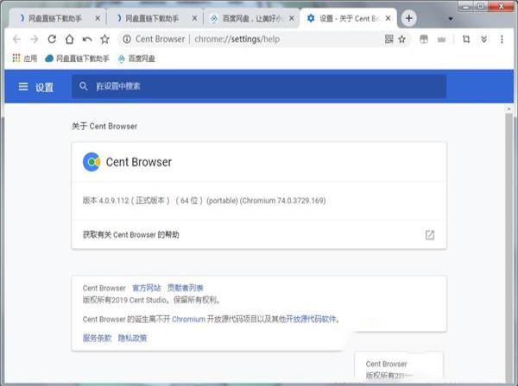The image size is (518, 386).
Task: Open the home page icon
Action: pos(69,40)
